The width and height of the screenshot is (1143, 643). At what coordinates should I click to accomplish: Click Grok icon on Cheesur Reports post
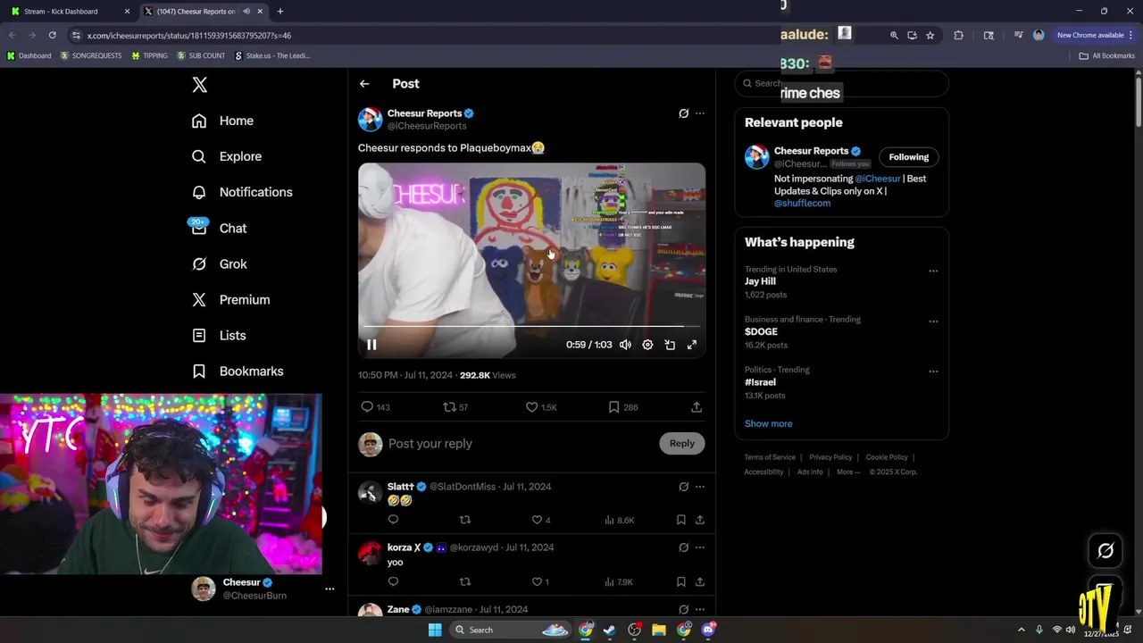pos(683,113)
